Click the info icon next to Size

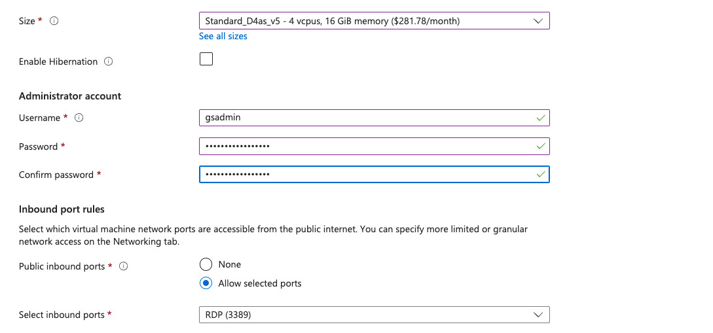[54, 21]
